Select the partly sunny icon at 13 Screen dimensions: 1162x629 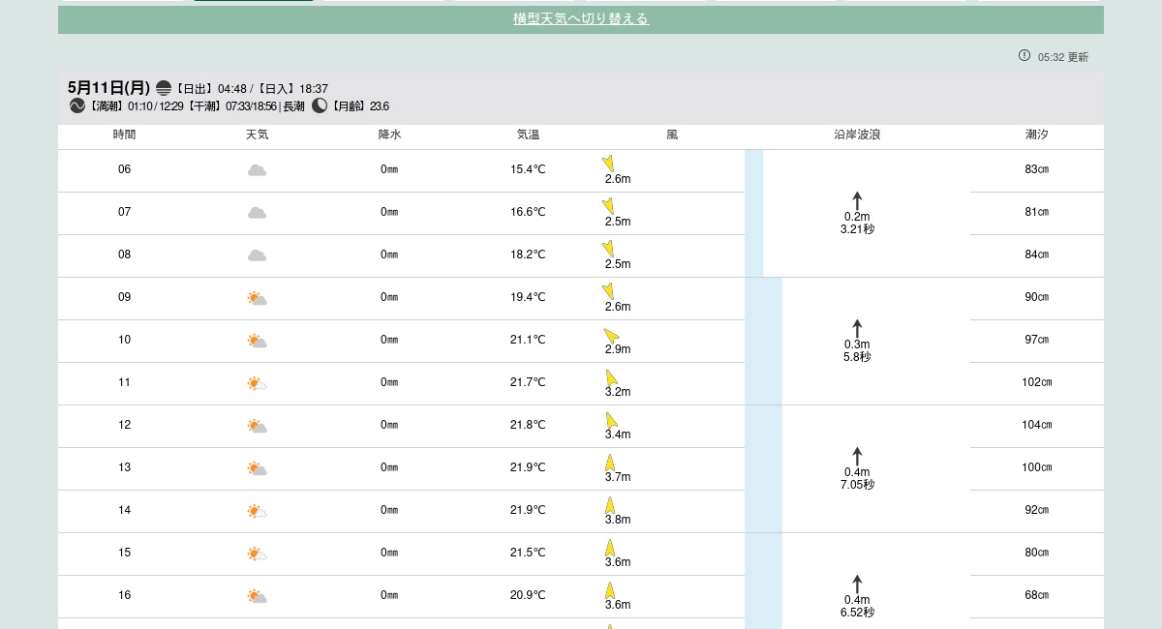[x=257, y=468]
